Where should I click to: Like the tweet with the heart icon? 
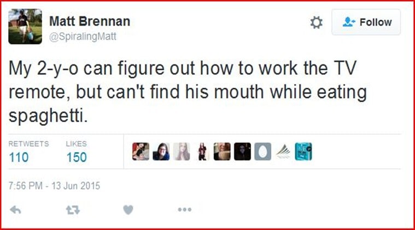[x=128, y=209]
